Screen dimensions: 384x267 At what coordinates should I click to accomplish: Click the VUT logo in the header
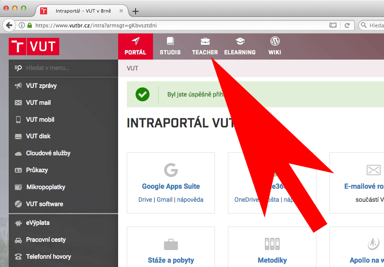(34, 47)
